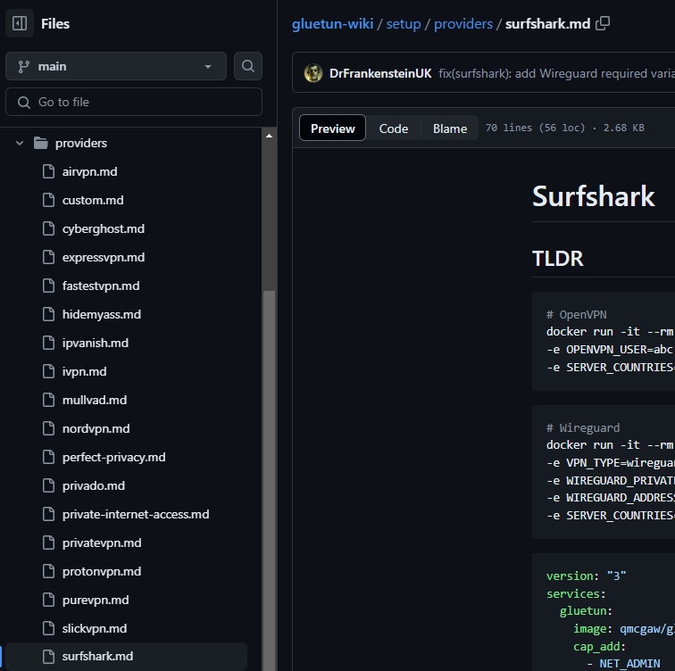Viewport: 675px width, 671px height.
Task: Click the file icon next to purevpn.md
Action: point(48,600)
